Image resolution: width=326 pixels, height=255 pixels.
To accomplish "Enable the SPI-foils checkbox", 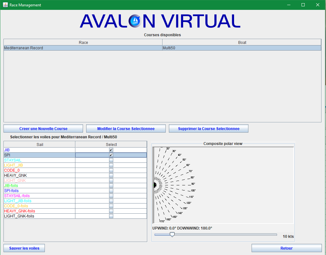I will coord(111,190).
